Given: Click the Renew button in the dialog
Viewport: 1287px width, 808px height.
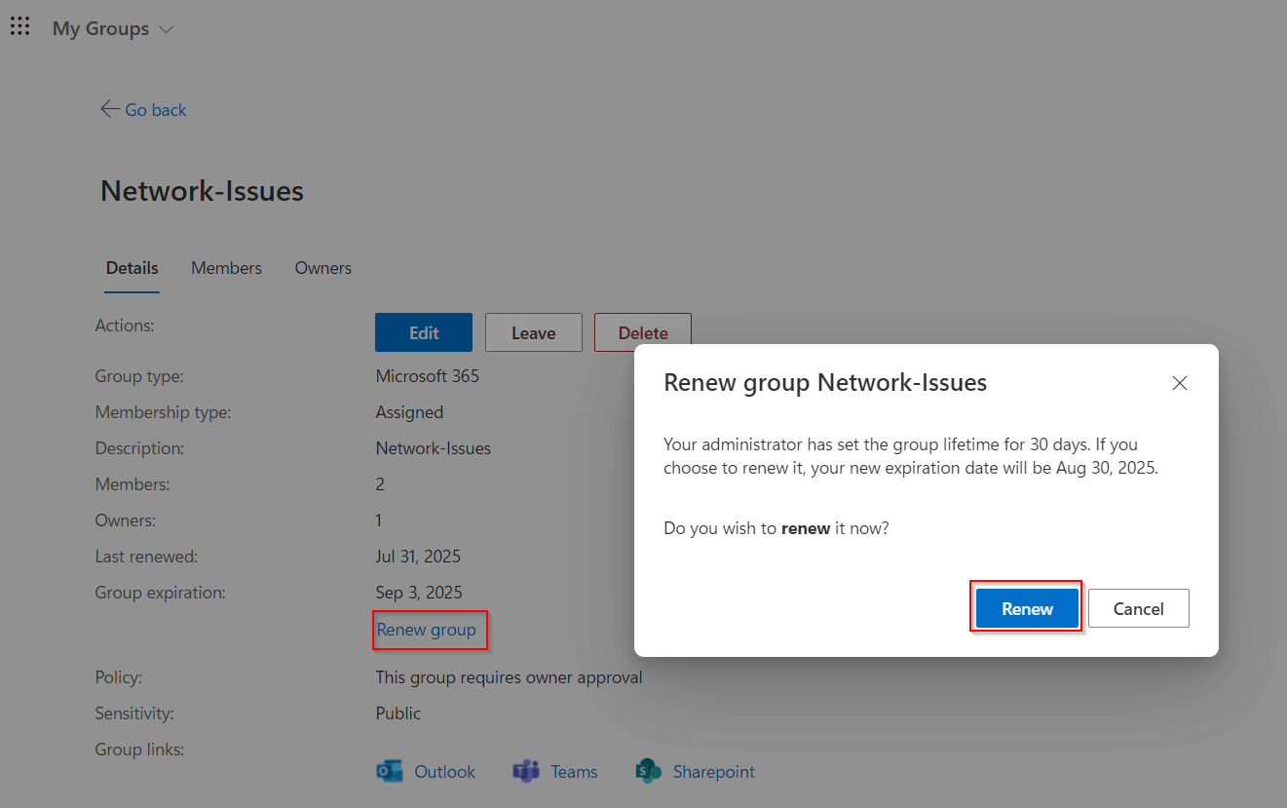Looking at the screenshot, I should [x=1026, y=607].
